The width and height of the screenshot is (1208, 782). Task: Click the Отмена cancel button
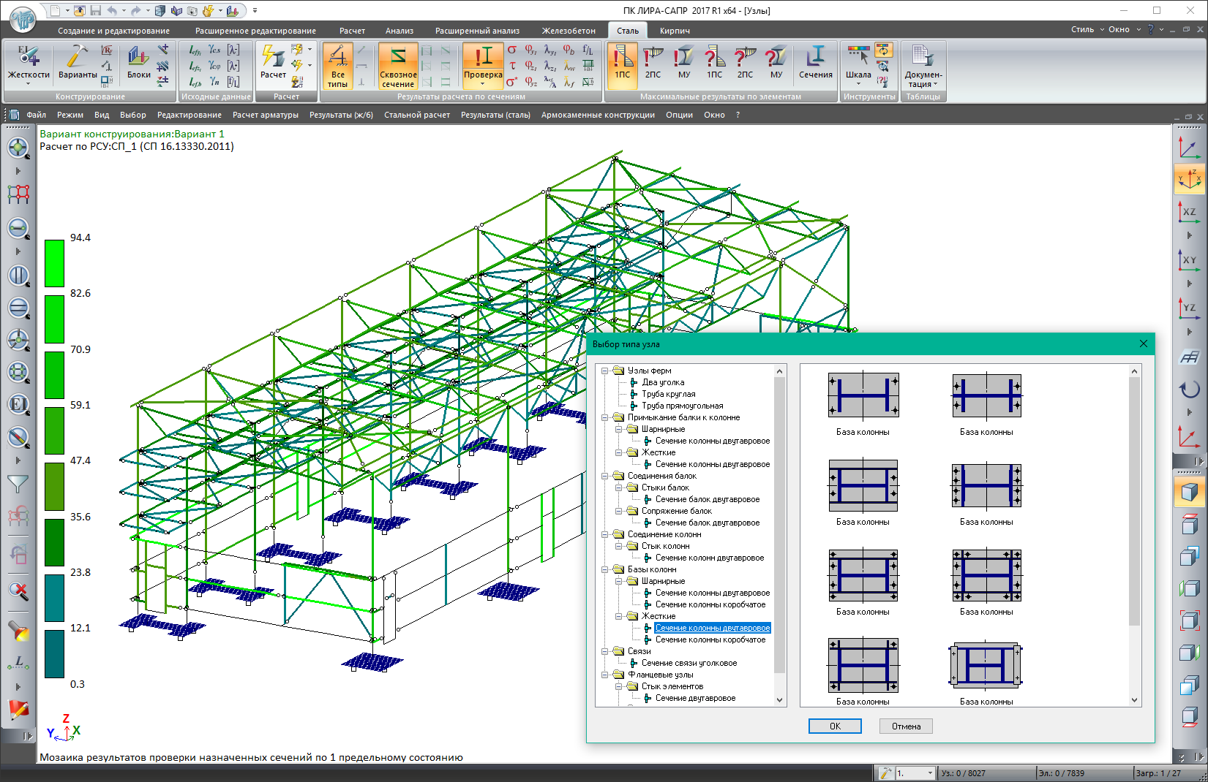click(906, 726)
